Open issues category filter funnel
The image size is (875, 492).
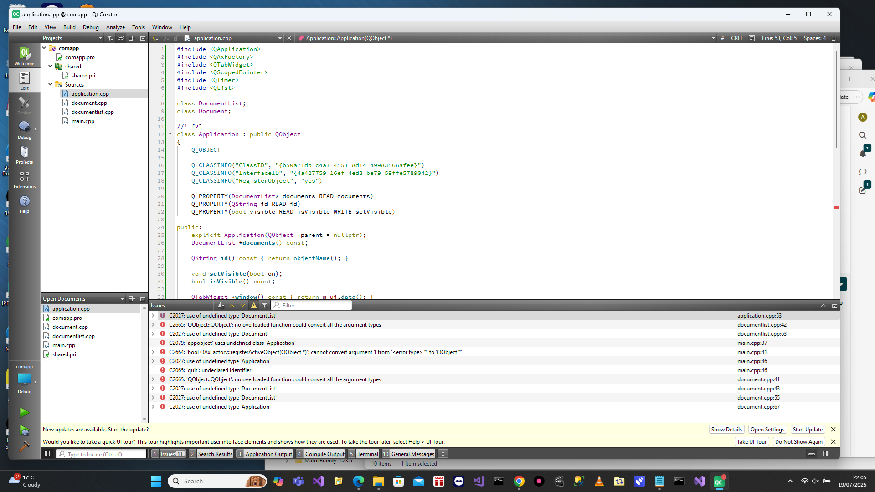pos(265,306)
